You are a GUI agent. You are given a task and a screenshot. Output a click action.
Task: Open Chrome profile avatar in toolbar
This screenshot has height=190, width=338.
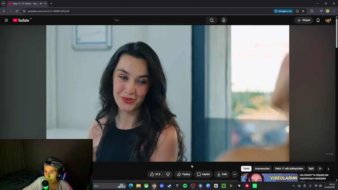click(328, 11)
